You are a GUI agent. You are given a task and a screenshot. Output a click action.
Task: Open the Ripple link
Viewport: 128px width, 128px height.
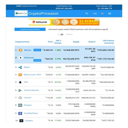[27, 67]
